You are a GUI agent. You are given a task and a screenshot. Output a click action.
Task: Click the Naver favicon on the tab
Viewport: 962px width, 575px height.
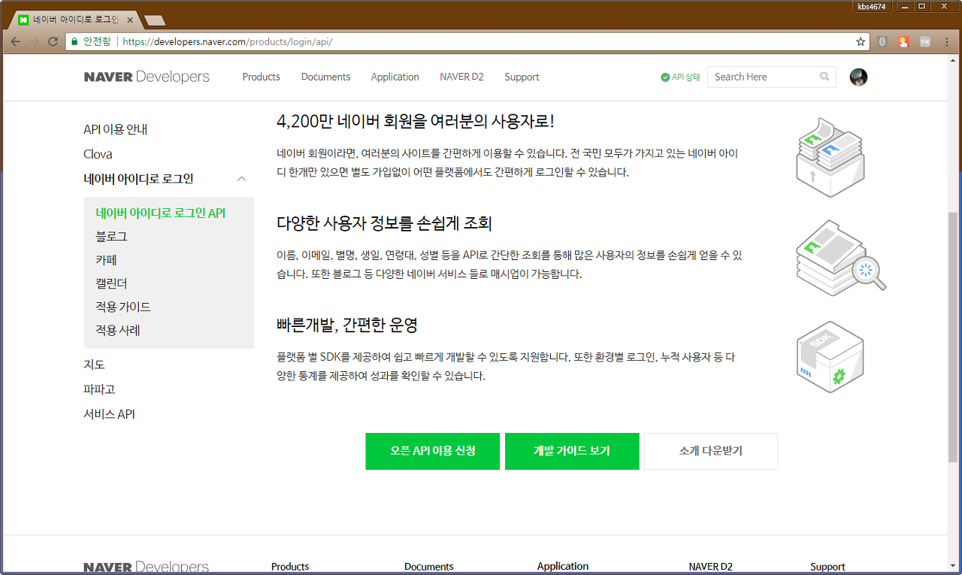pyautogui.click(x=24, y=20)
